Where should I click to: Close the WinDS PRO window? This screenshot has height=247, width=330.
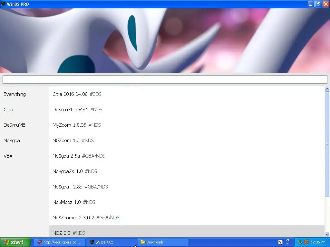[x=326, y=4]
